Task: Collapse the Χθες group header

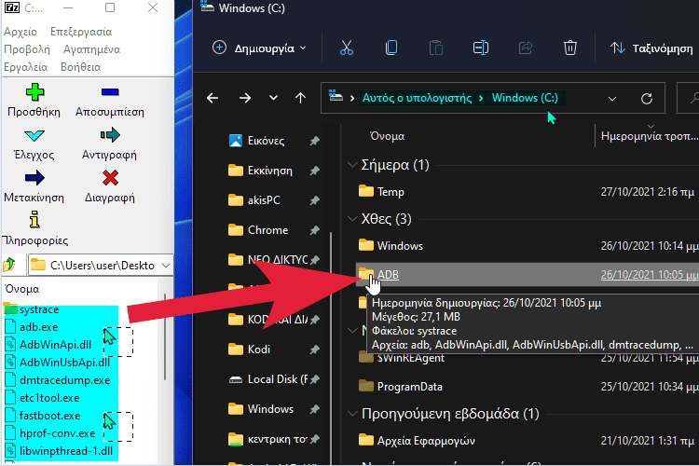Action: (x=350, y=219)
